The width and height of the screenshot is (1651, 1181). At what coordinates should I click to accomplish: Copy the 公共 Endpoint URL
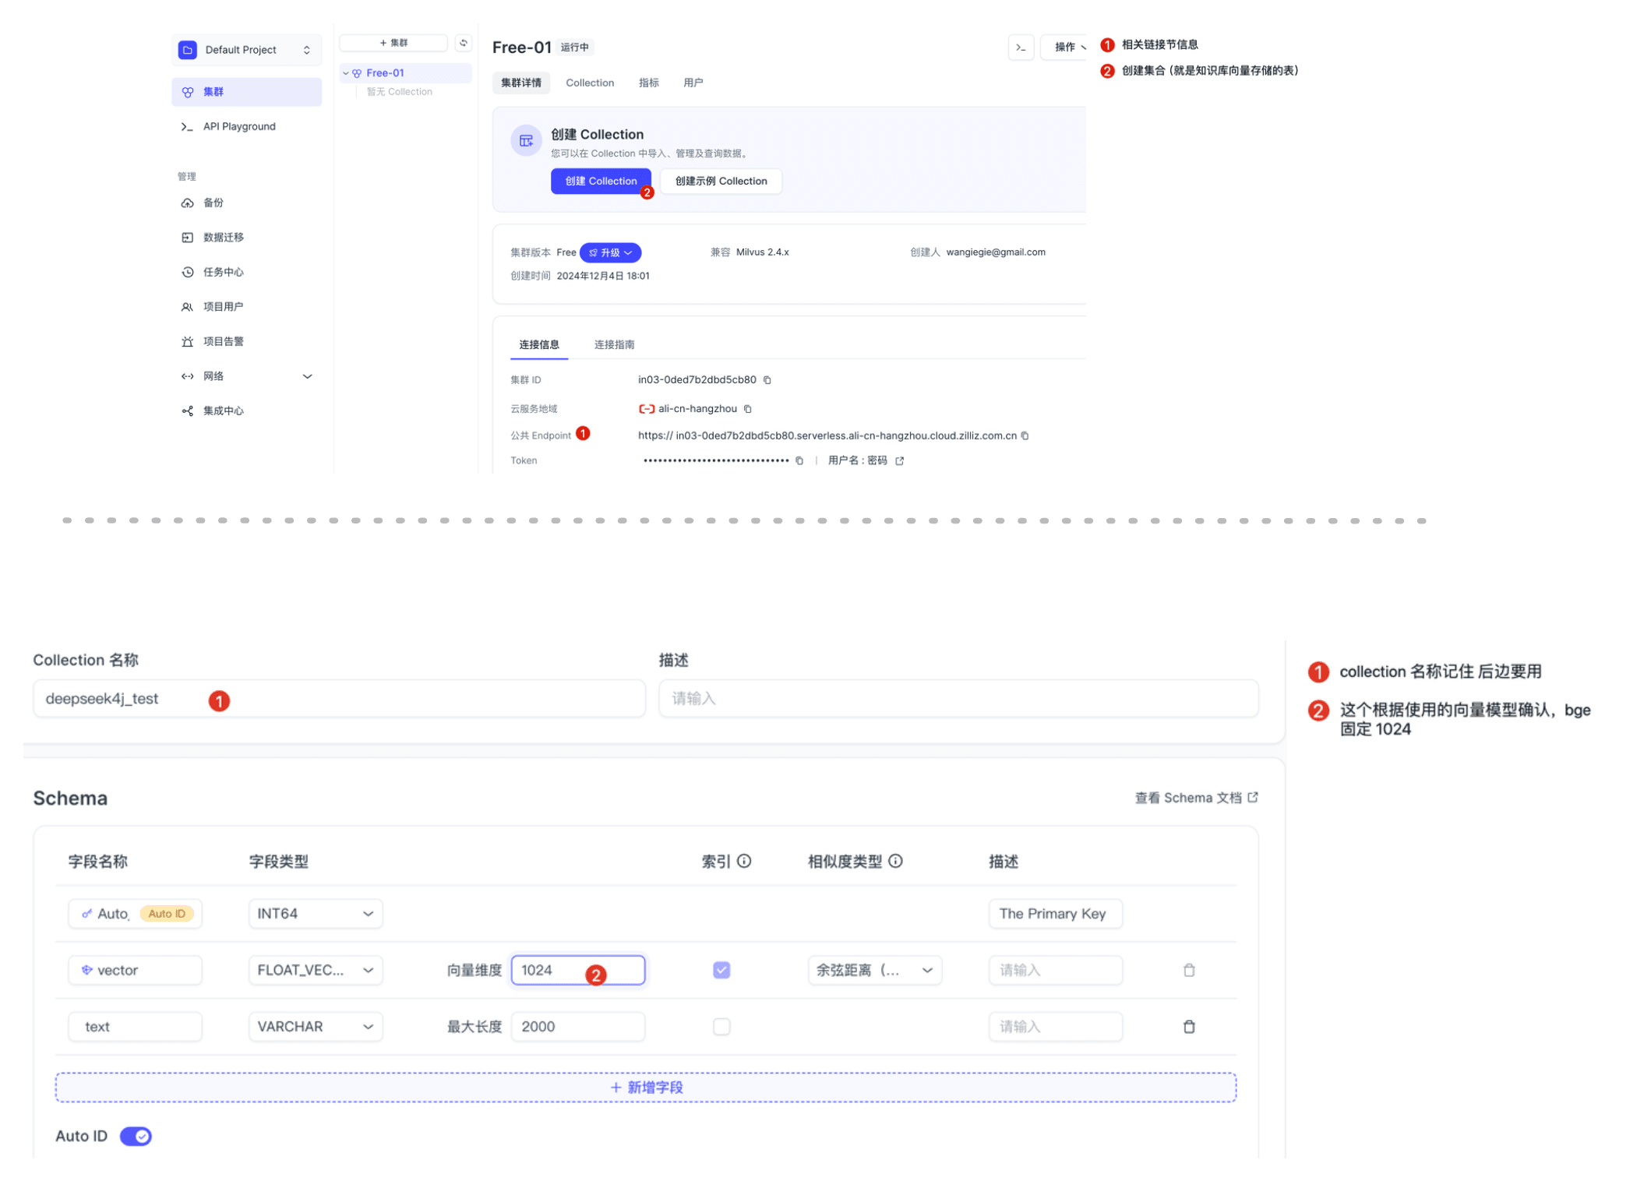tap(1025, 435)
